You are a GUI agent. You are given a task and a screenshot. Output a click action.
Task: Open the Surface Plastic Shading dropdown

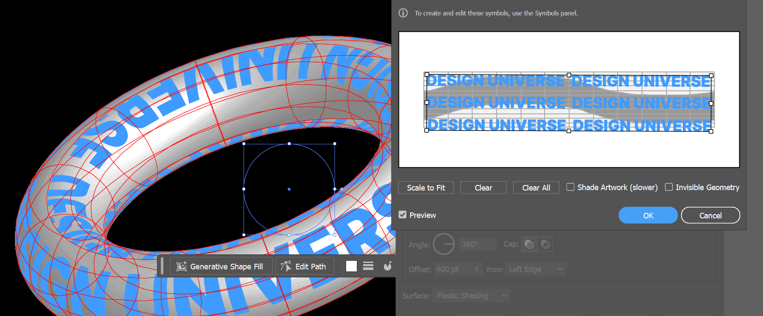[472, 295]
